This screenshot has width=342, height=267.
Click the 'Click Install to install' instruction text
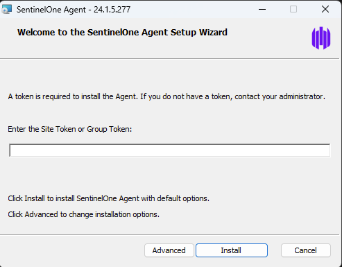click(x=108, y=198)
